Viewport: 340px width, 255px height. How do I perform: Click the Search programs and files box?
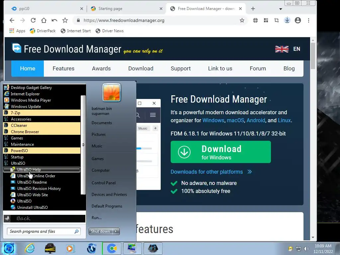(x=43, y=231)
